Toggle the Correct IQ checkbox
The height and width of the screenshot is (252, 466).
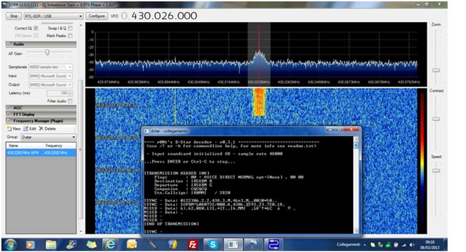pos(36,28)
